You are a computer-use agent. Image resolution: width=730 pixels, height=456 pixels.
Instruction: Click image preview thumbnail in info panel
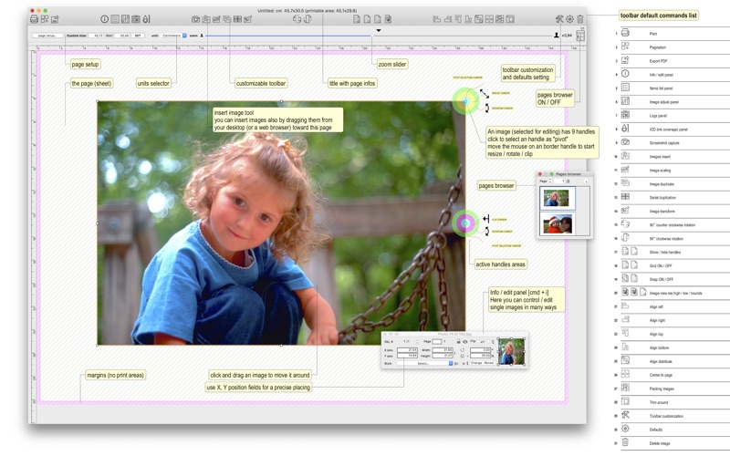pyautogui.click(x=511, y=352)
